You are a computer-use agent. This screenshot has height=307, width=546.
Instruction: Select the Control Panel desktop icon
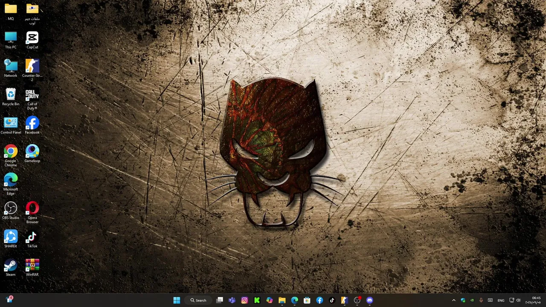[11, 125]
